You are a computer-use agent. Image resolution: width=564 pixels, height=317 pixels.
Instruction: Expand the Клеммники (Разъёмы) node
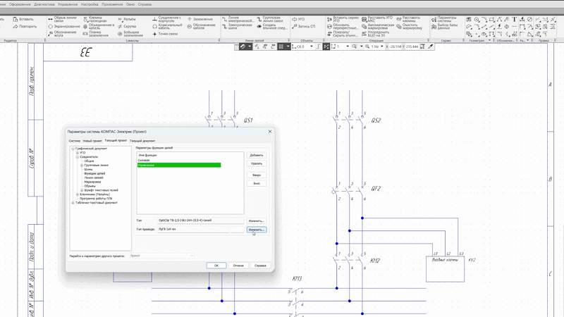pyautogui.click(x=78, y=194)
